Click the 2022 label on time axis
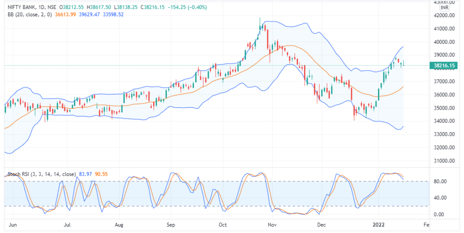464x233 pixels. point(379,225)
